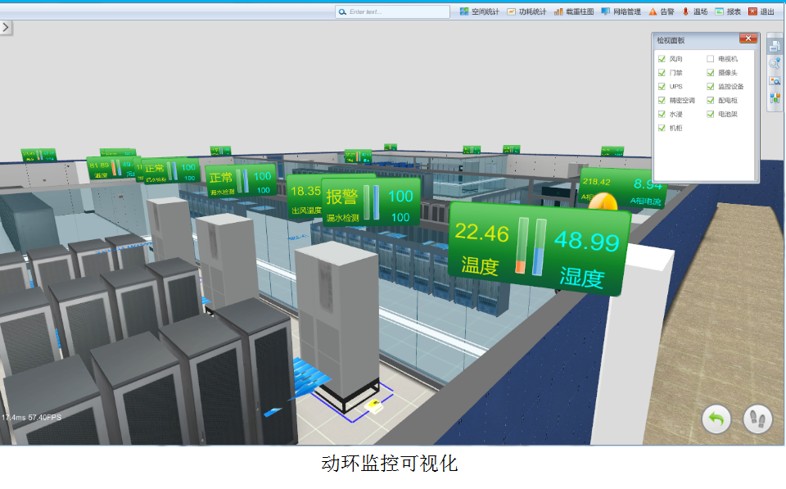Toggle the UPS checkbox off
Screen dimensions: 786x489
click(662, 86)
